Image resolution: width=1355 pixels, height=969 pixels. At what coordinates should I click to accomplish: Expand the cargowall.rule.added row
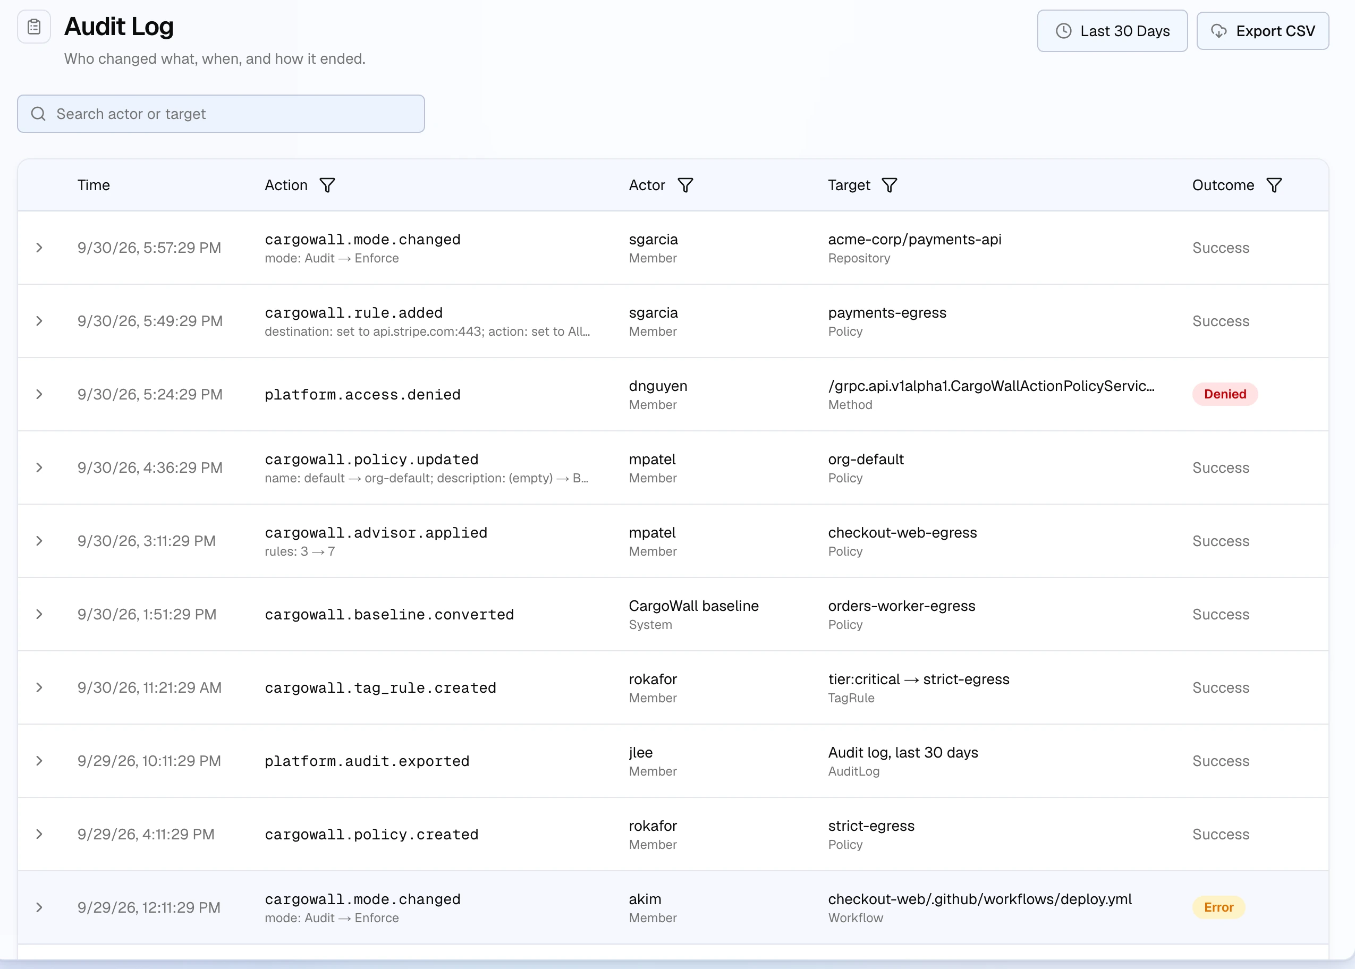pyautogui.click(x=39, y=321)
